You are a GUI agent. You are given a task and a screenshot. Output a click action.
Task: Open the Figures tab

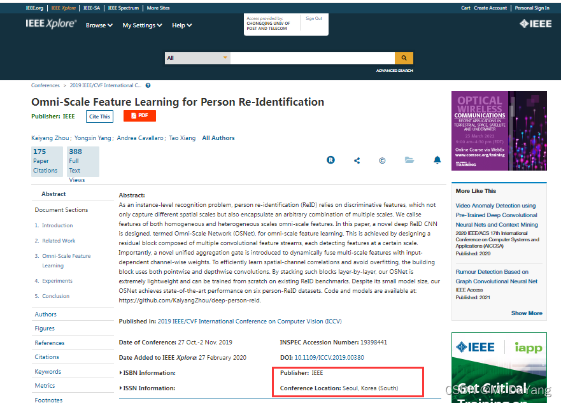pyautogui.click(x=45, y=329)
